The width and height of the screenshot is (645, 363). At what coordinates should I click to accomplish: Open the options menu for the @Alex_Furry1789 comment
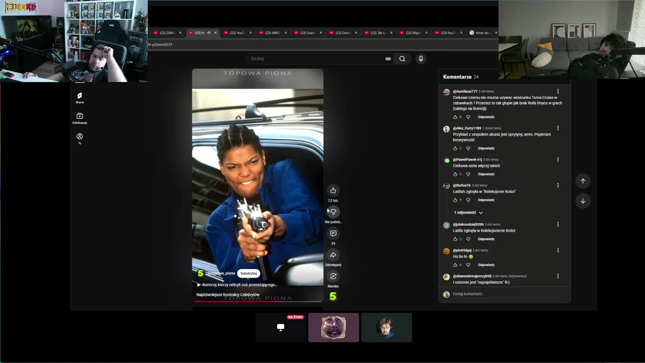coord(558,128)
